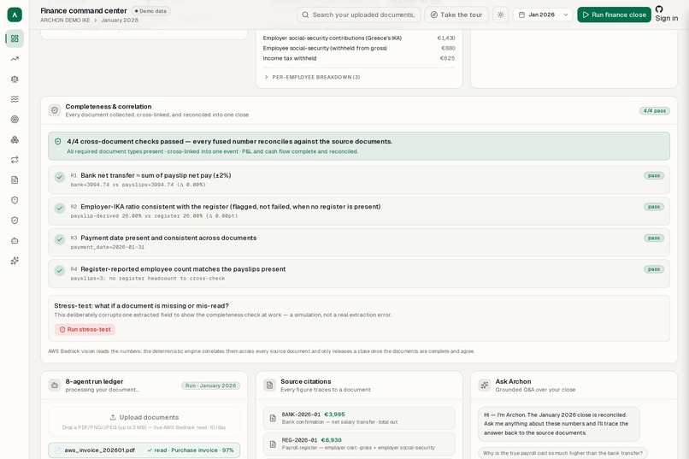Select the aws_invoice_202601.pdf file row
Screen dimensions: 689x459
[144, 450]
